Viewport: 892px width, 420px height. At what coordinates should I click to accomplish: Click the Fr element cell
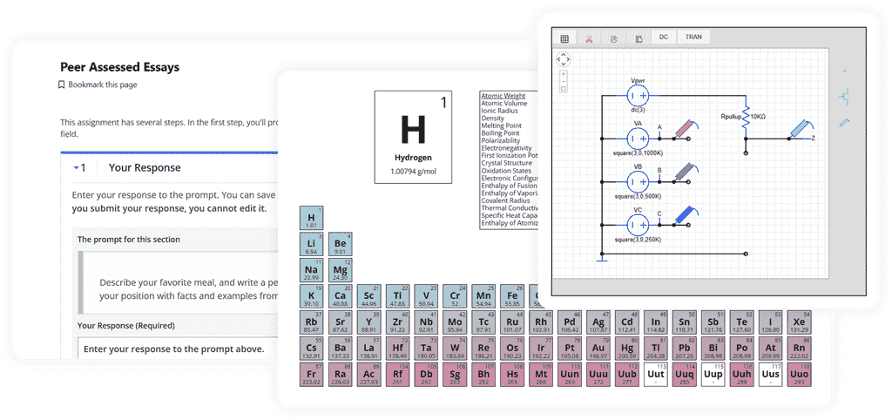[x=311, y=375]
